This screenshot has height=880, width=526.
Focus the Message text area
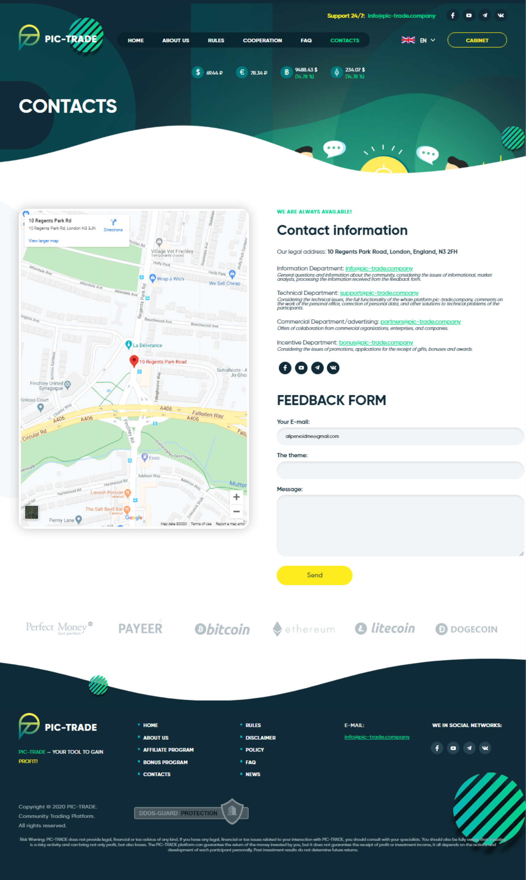(400, 526)
